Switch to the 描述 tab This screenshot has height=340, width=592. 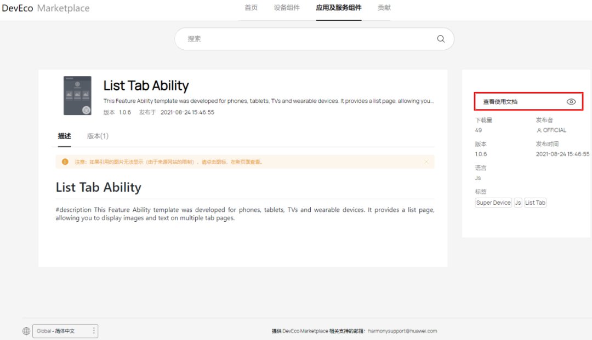pyautogui.click(x=64, y=136)
